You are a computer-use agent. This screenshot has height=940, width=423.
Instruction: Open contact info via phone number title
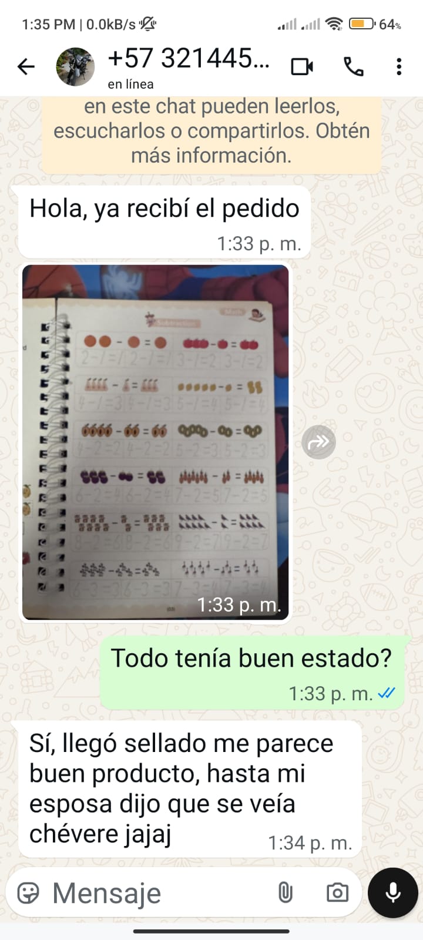click(x=189, y=59)
